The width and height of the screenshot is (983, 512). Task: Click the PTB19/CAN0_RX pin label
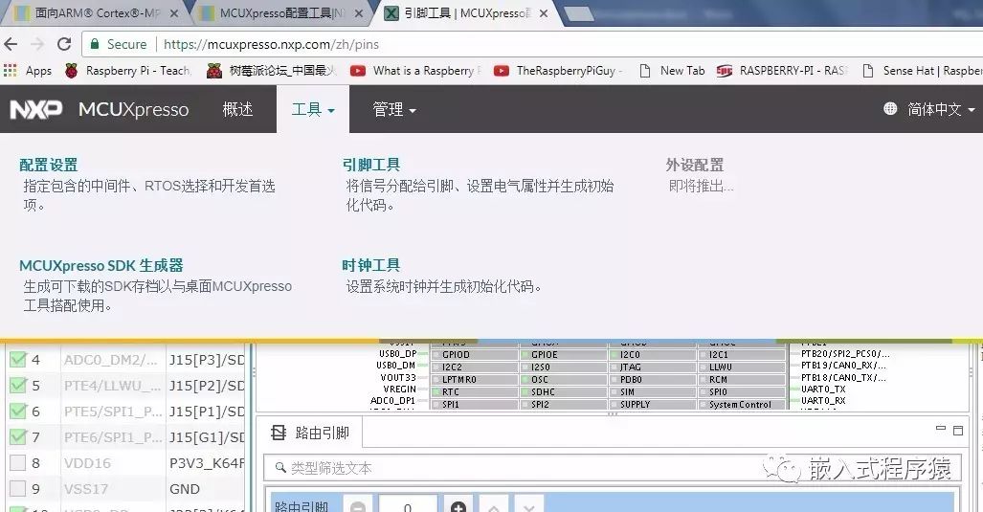[x=844, y=366]
